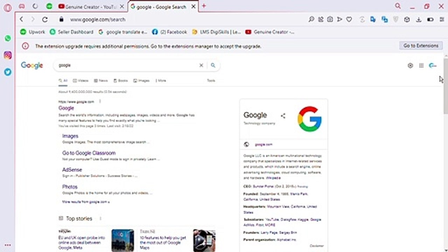Open the greyed shield ad-blocker icon
The height and width of the screenshot is (252, 448).
point(396,20)
